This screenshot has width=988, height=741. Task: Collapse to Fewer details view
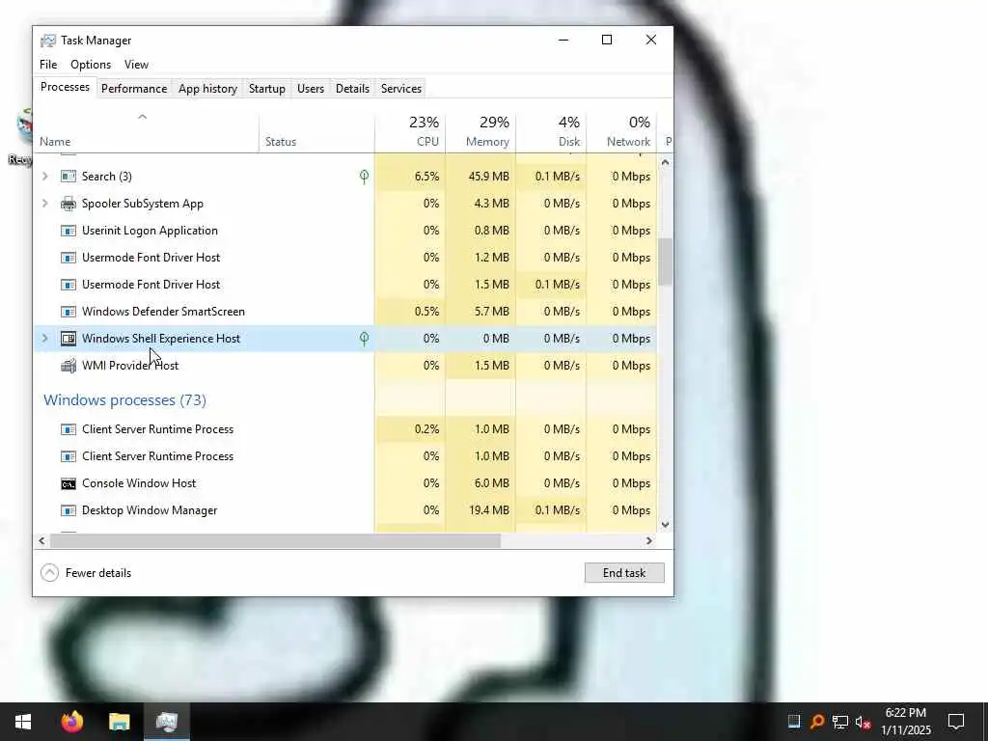(x=86, y=573)
